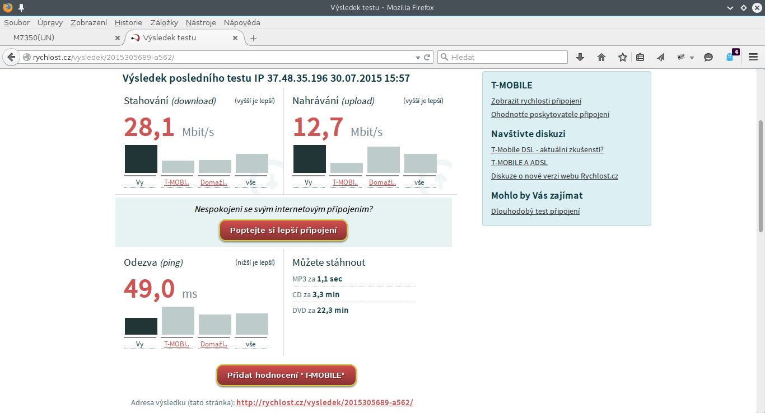Open T-MOBILE A ADSL discussion link
The image size is (765, 413).
tap(519, 163)
